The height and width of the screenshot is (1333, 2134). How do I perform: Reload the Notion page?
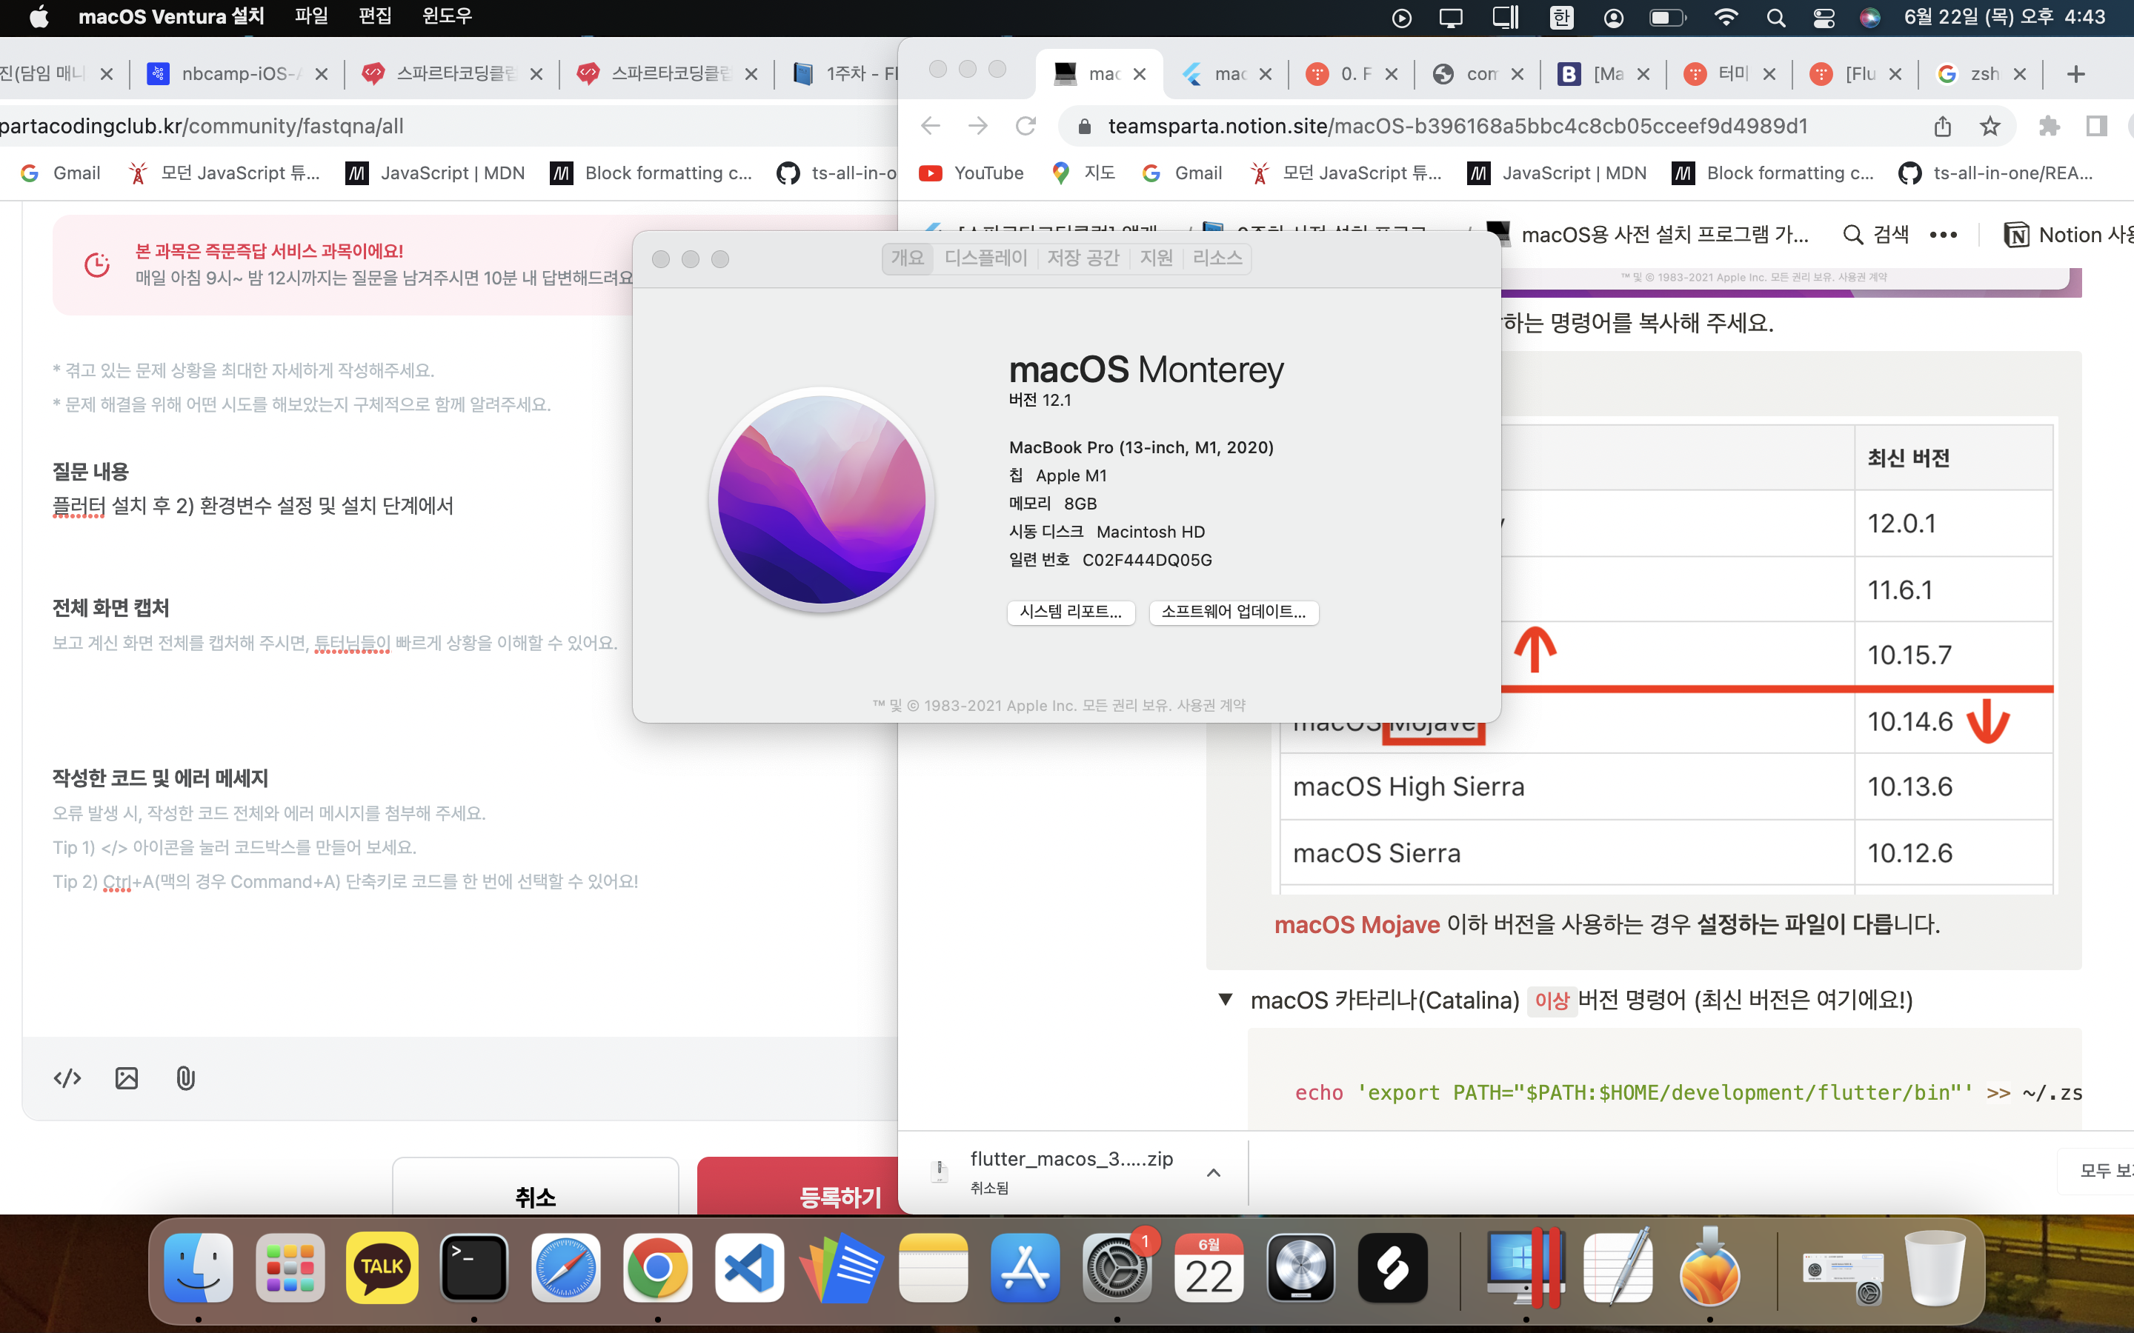point(1026,126)
